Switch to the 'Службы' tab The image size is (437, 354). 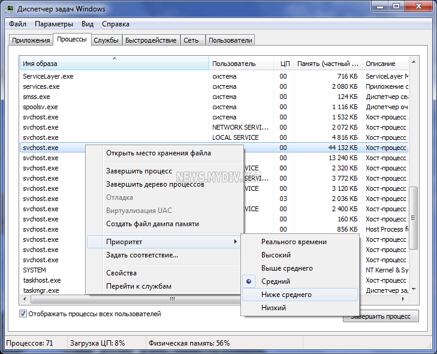pos(106,40)
